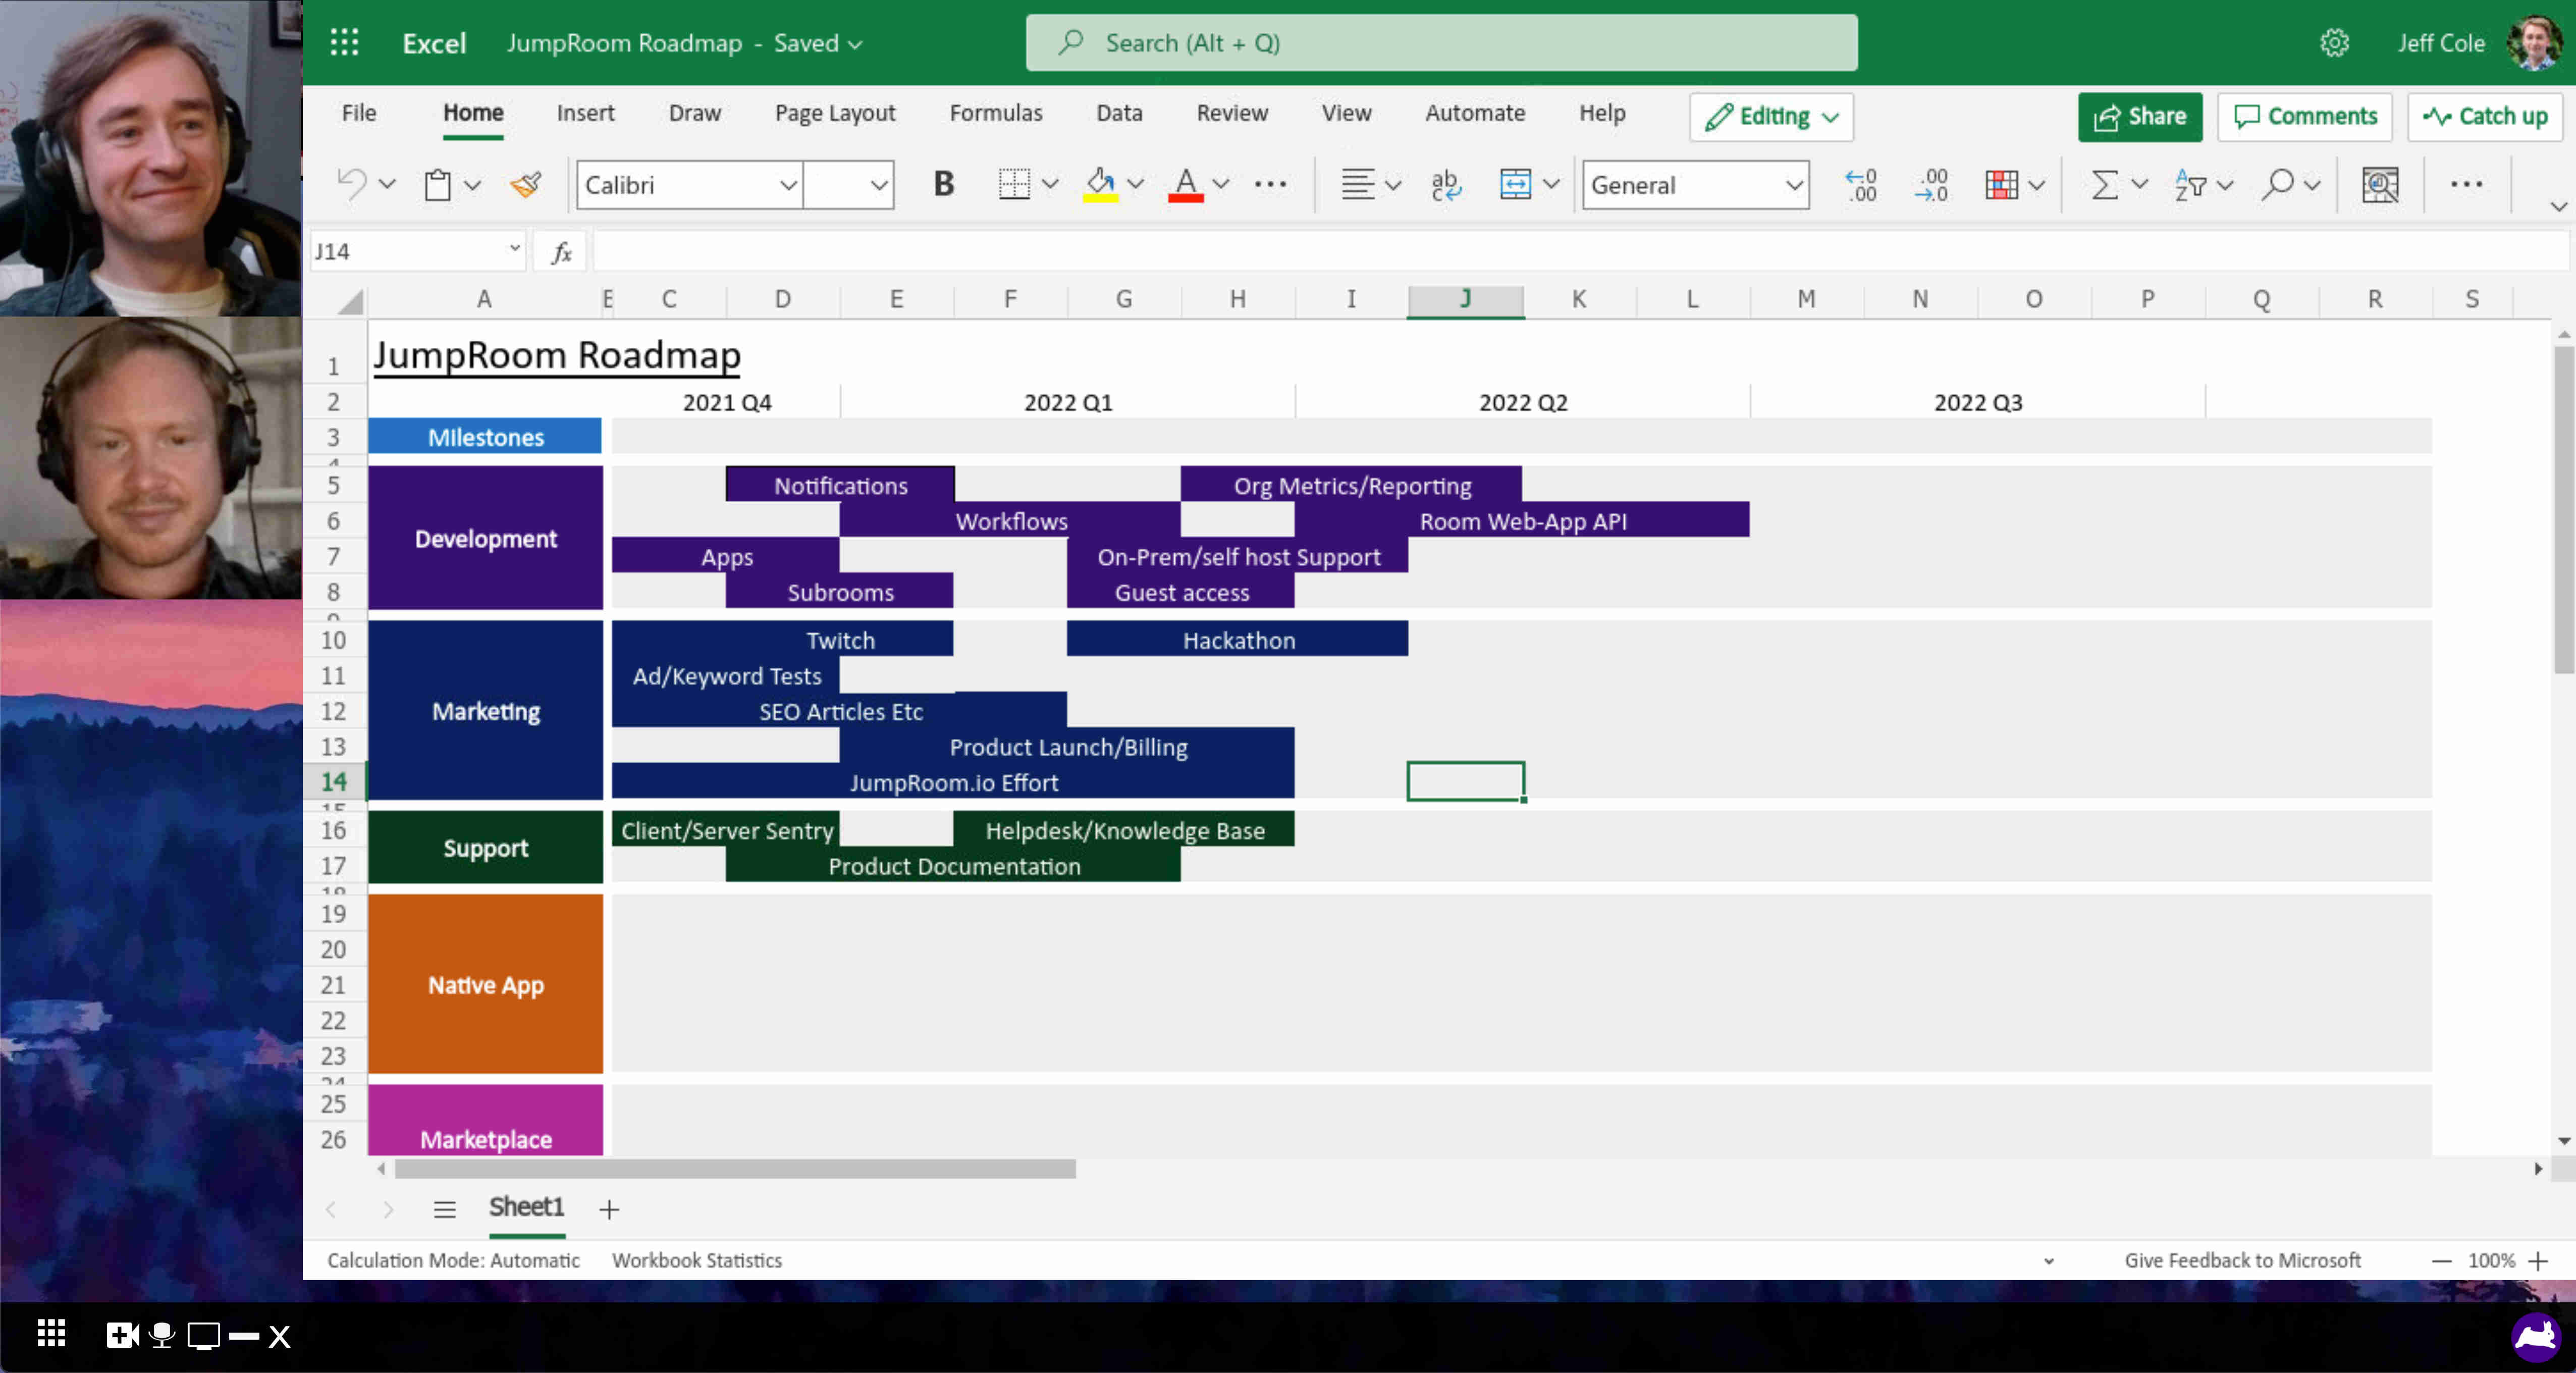Select the Sheet1 tab

pyautogui.click(x=526, y=1208)
